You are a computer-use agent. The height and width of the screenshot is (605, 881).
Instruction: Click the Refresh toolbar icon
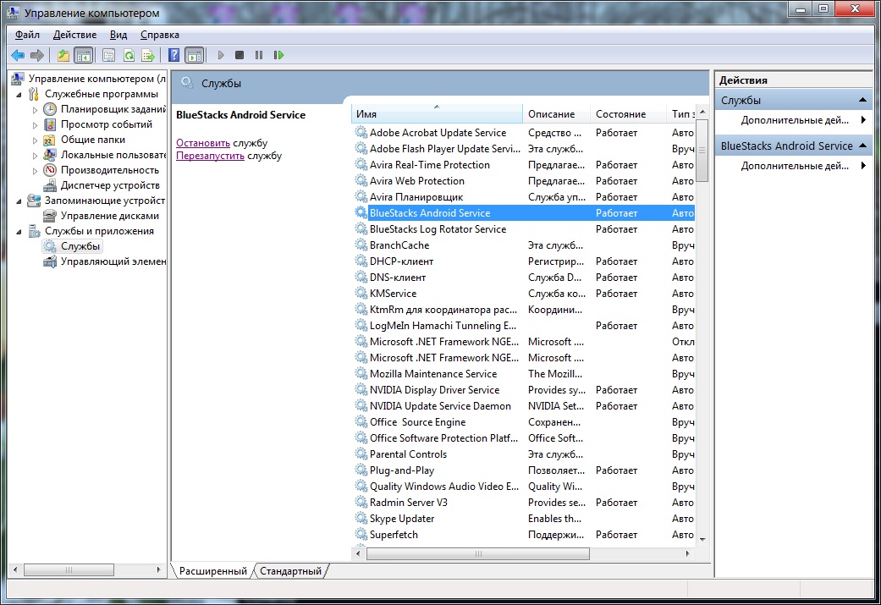coord(129,55)
